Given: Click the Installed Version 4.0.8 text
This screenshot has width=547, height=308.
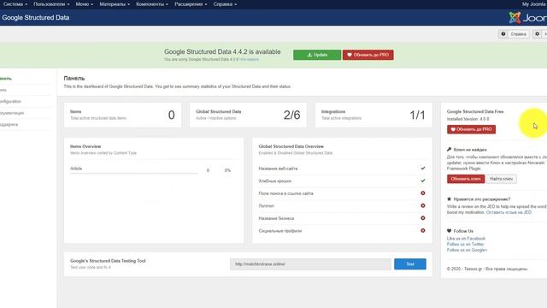Looking at the screenshot, I should [x=468, y=119].
